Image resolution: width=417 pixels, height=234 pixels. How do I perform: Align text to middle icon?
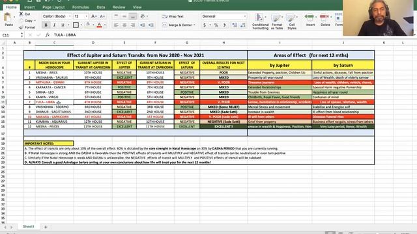pyautogui.click(x=124, y=16)
